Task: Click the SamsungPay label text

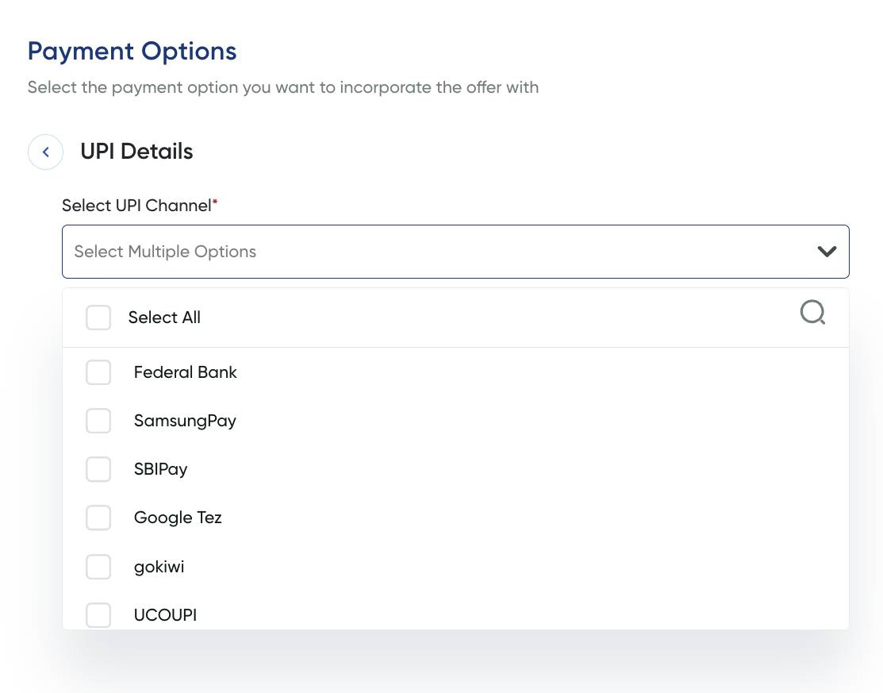Action: 186,422
